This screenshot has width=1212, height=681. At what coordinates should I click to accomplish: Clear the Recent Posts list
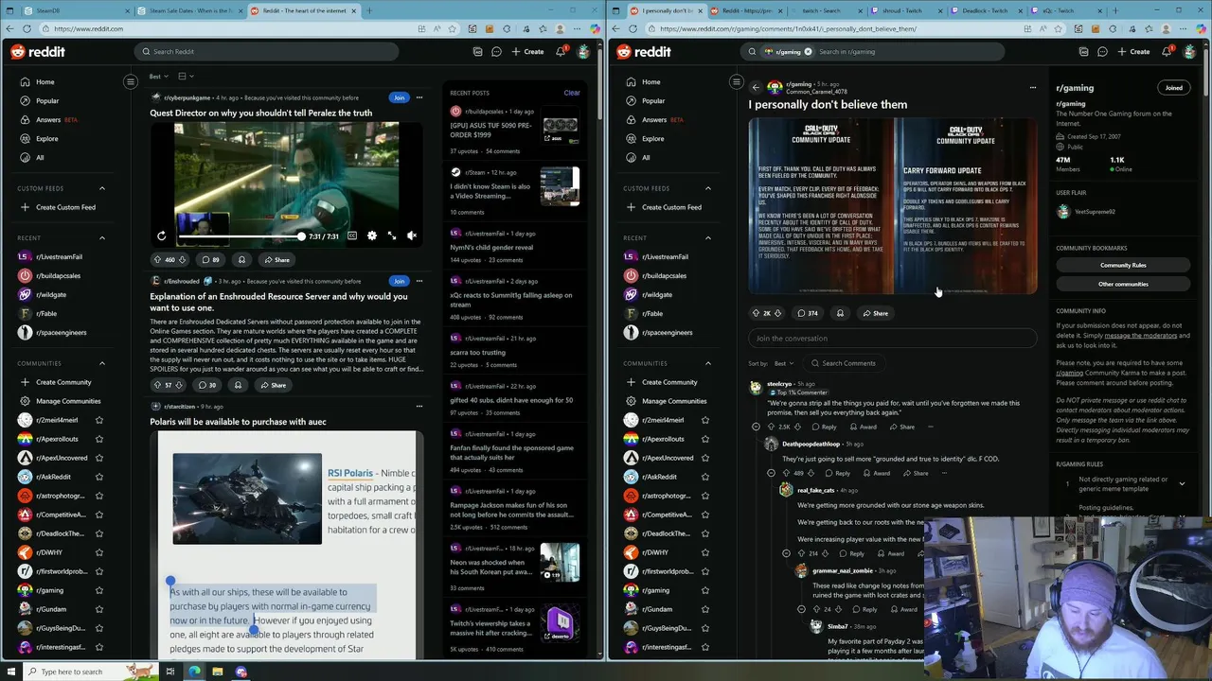pyautogui.click(x=572, y=93)
